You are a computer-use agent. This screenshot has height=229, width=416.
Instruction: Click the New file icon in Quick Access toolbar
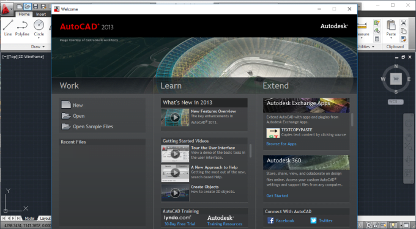pos(20,6)
